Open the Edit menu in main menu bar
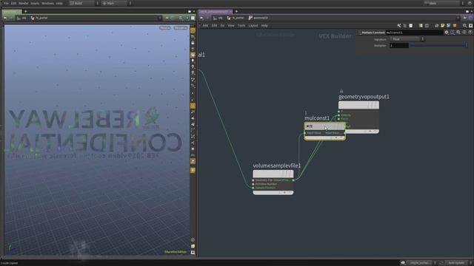Viewport: 474px width, 266px height. (x=13, y=3)
